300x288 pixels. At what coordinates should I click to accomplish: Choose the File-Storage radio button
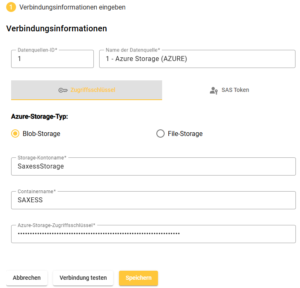(x=160, y=133)
